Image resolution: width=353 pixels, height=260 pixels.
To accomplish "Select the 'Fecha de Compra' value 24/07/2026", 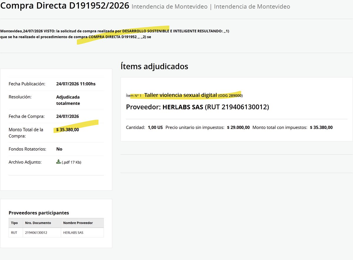I will tap(67, 116).
